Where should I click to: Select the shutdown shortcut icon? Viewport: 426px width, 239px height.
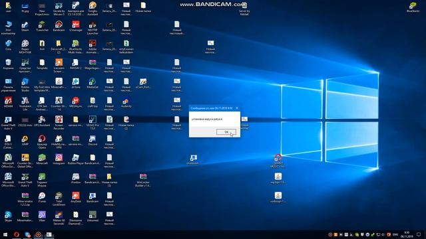click(194, 159)
